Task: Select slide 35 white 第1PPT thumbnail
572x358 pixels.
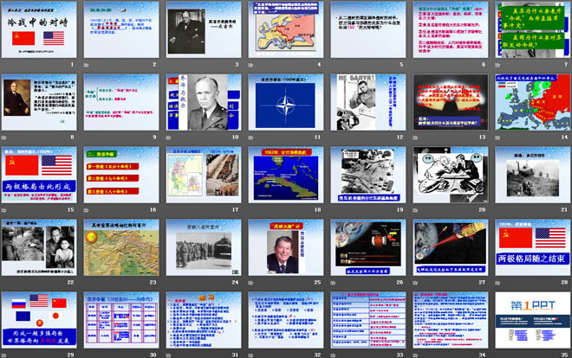Action: coord(533,320)
